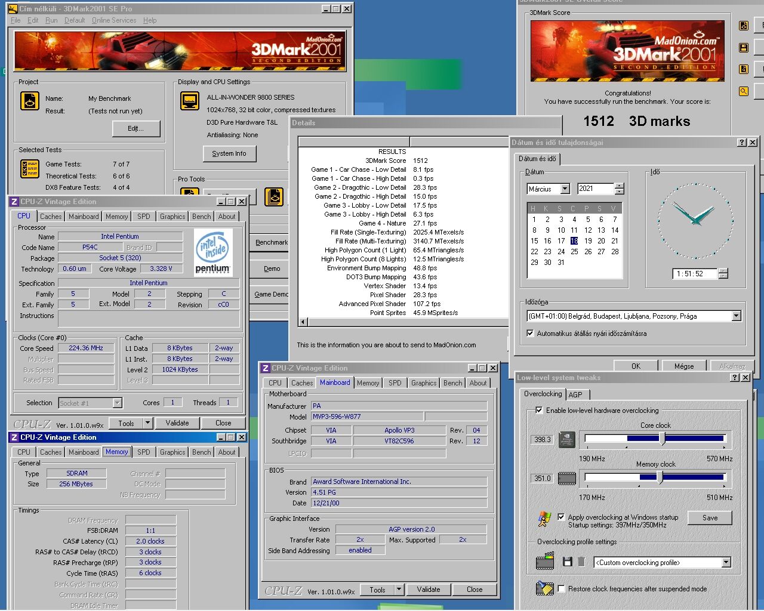Click Validate in CPU-Z Mainboard window
This screenshot has width=764, height=611.
tap(429, 590)
